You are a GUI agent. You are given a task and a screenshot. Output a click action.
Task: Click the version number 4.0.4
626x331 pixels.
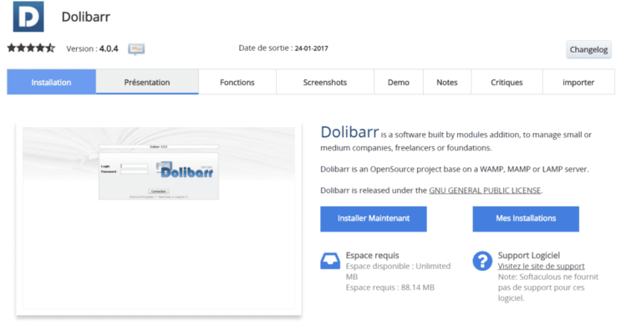click(109, 48)
